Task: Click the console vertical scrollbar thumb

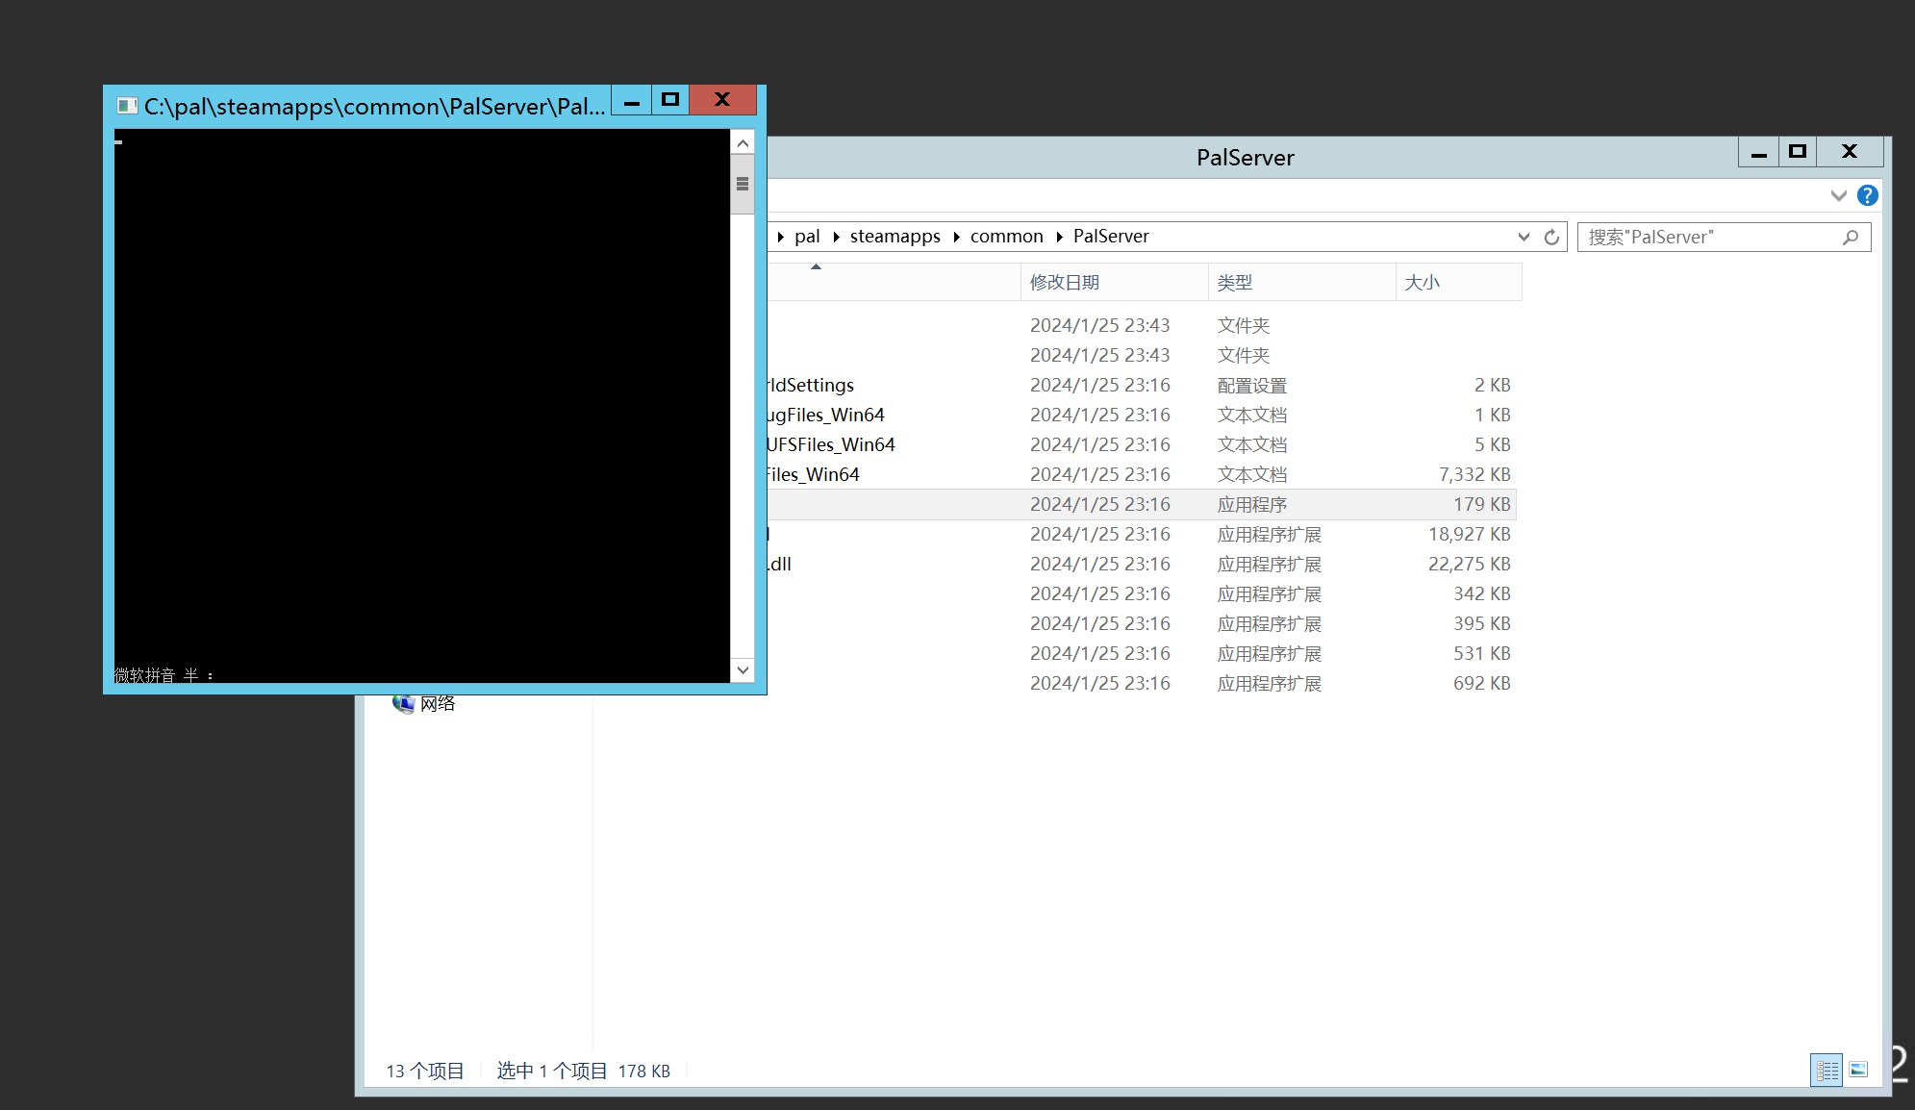Action: [743, 185]
